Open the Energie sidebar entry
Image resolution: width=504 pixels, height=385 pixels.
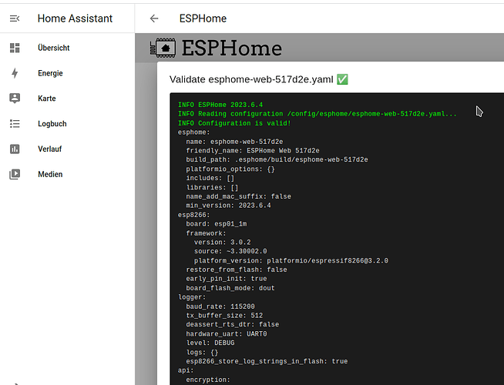pos(67,73)
